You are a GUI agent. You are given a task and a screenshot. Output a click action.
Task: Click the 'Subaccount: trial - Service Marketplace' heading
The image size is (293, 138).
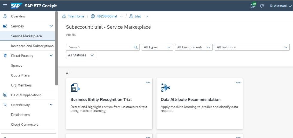click(108, 27)
